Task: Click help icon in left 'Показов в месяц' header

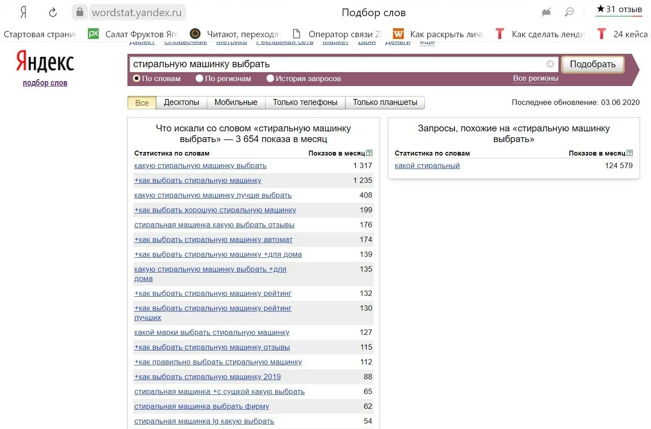Action: pos(369,153)
